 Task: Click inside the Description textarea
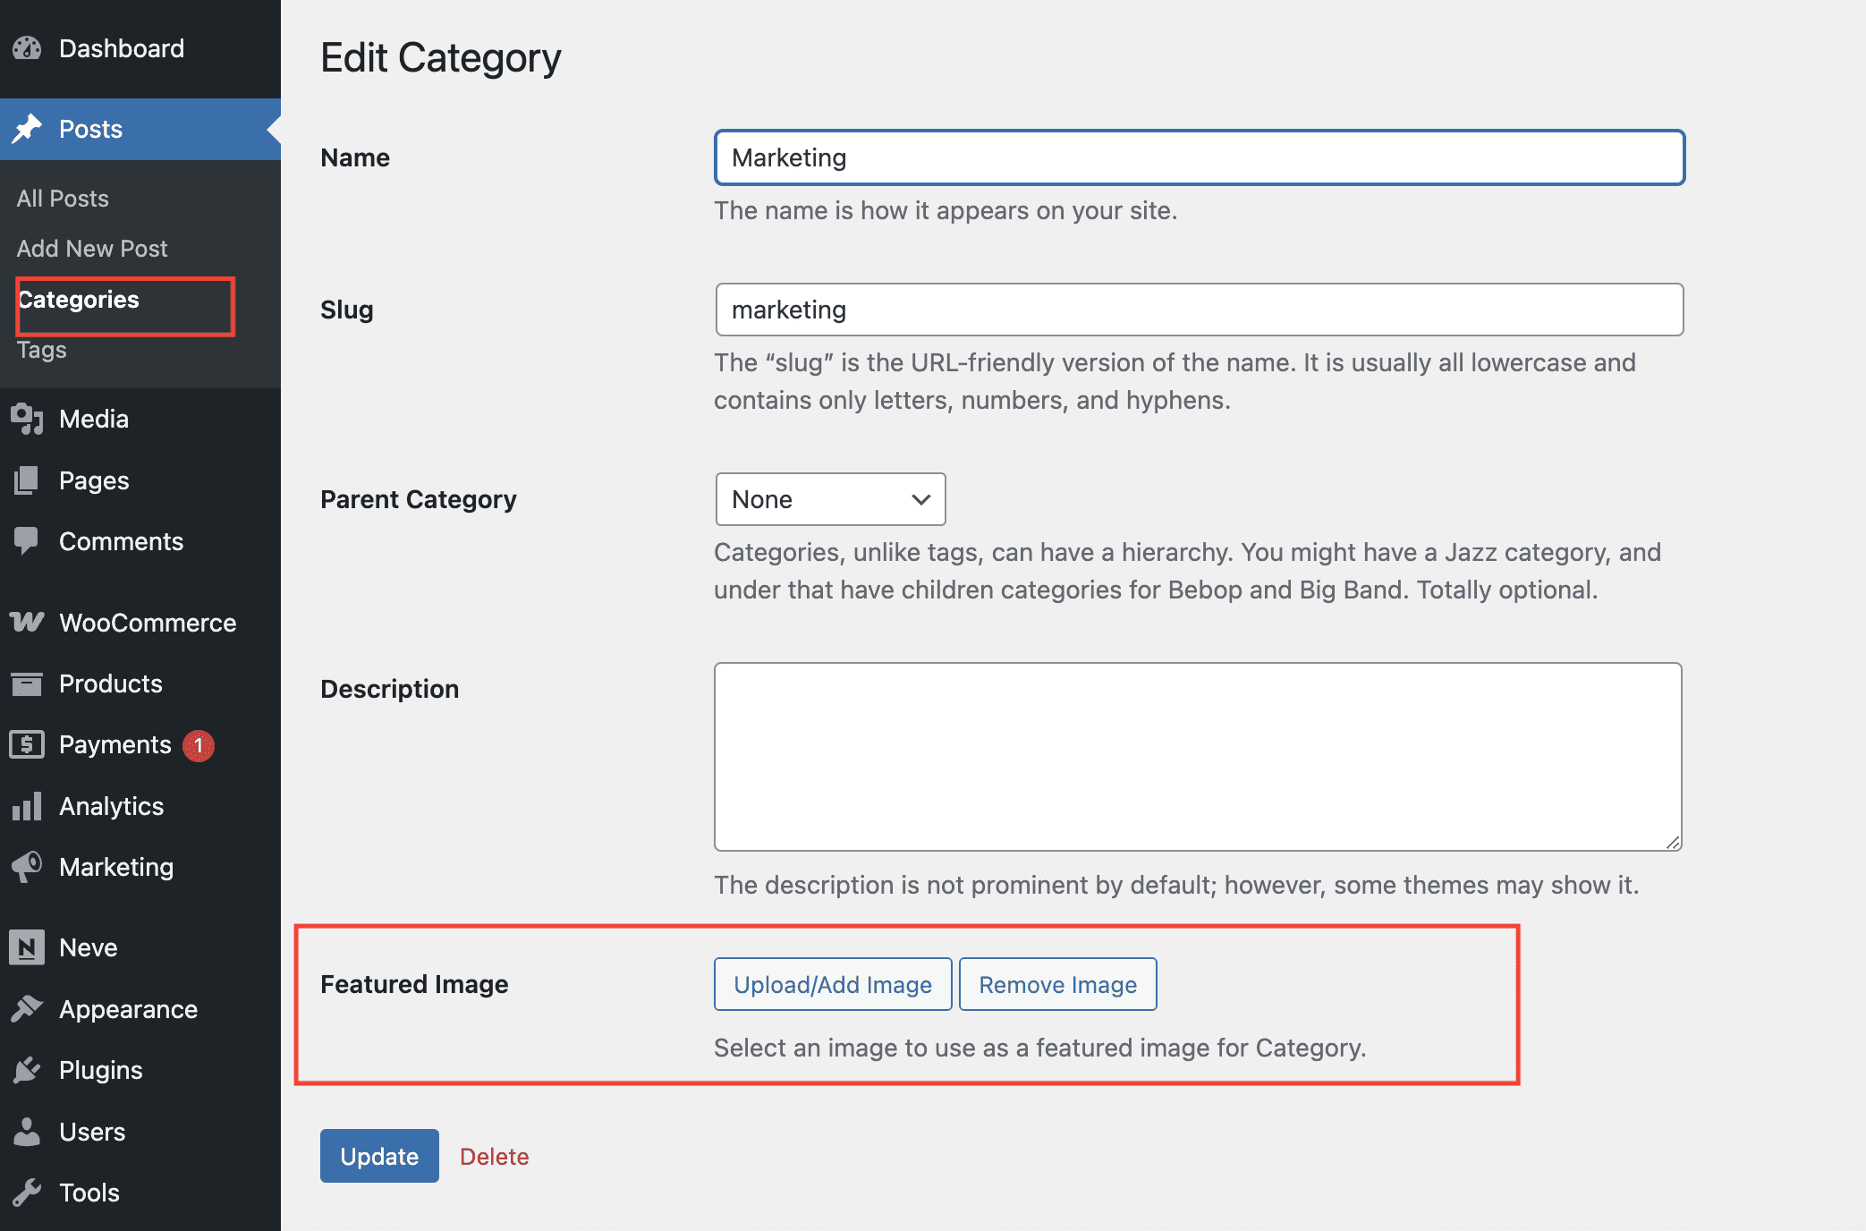point(1197,756)
